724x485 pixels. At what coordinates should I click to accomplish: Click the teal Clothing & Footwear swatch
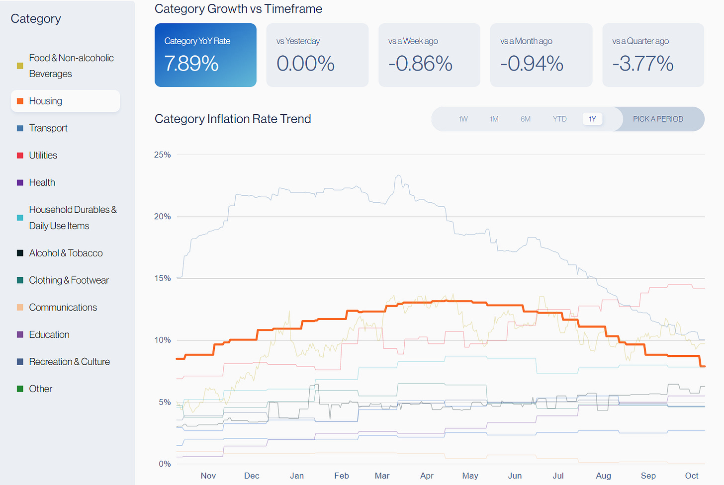click(x=20, y=280)
